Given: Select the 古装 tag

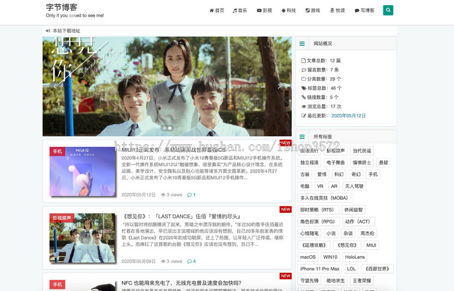Looking at the screenshot, I should point(305,174).
